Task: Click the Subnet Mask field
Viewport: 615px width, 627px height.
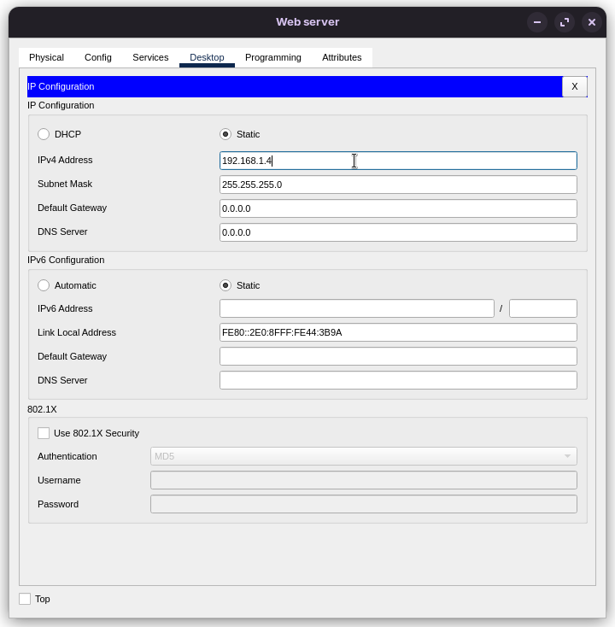Action: pos(398,185)
